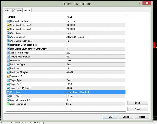Select the 'Order Operation' variable name
Screen dimensions: 157x124
click(x=17, y=37)
